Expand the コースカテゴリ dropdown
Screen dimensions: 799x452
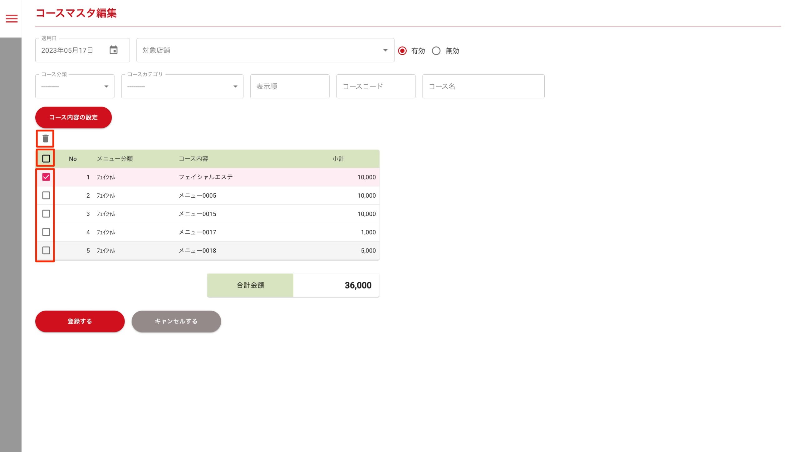point(182,86)
